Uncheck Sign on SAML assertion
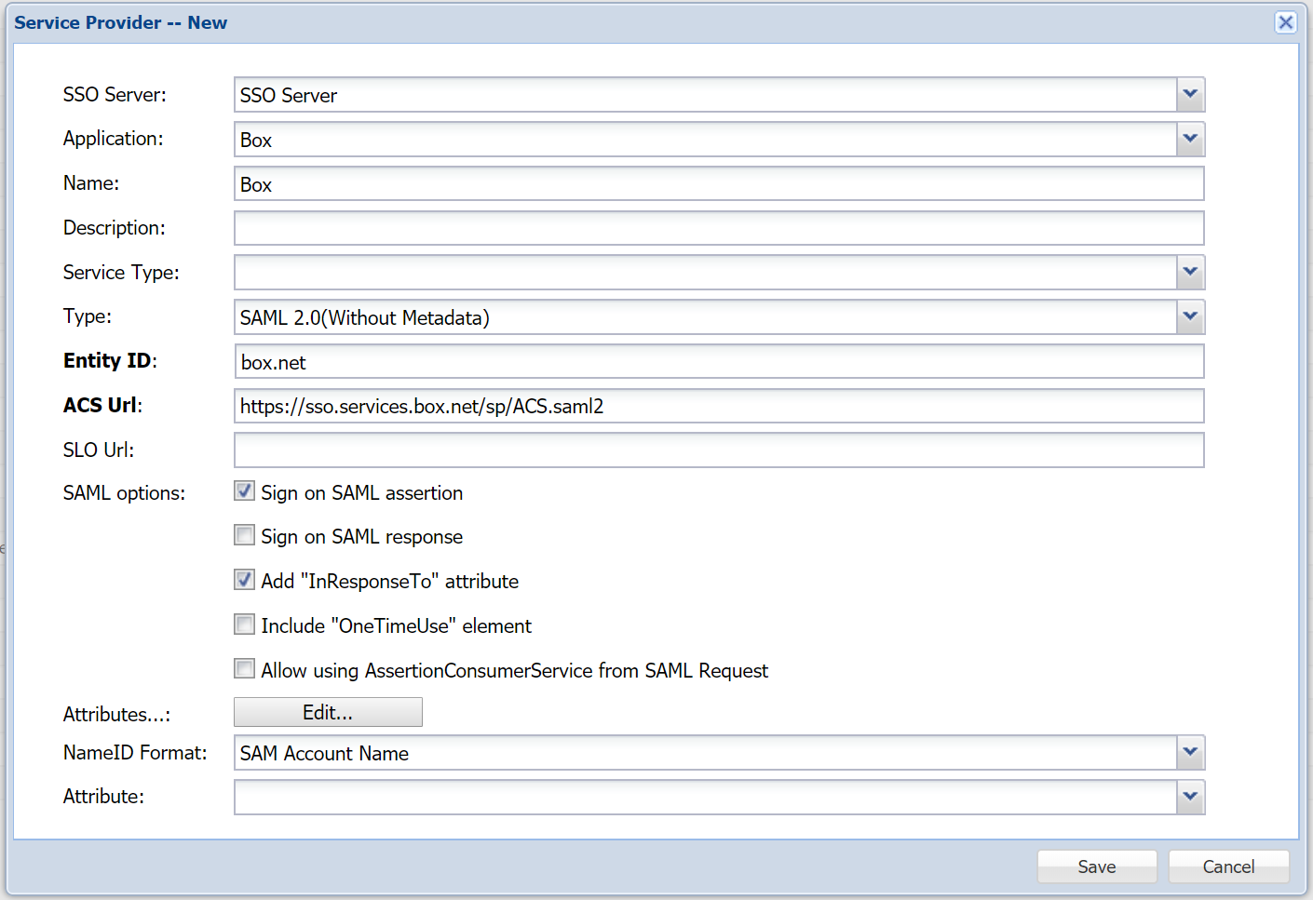1313x900 pixels. pos(244,491)
